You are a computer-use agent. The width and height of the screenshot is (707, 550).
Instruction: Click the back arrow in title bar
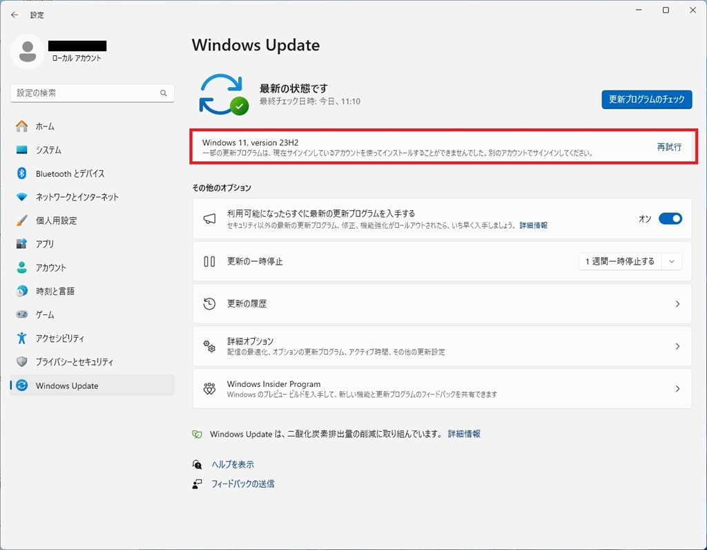click(14, 15)
